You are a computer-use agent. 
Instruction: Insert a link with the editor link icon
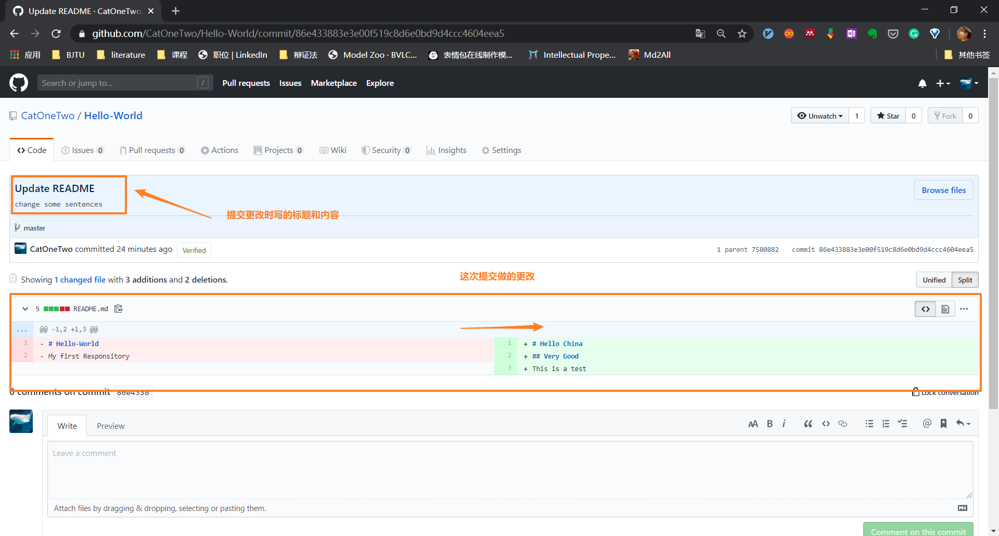coord(842,424)
